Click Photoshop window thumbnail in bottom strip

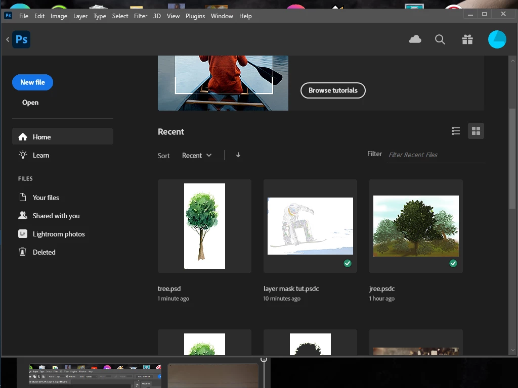95,375
